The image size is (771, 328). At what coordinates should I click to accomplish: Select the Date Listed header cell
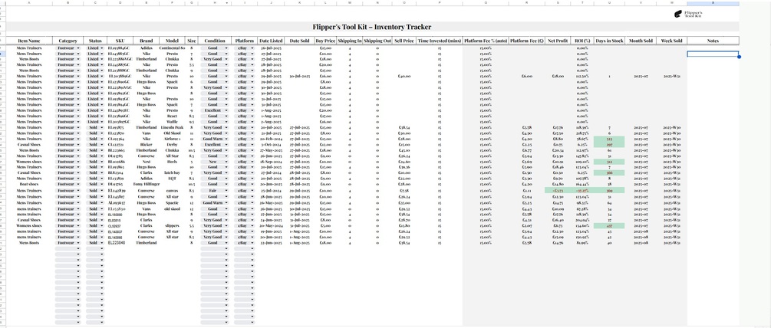pos(271,41)
